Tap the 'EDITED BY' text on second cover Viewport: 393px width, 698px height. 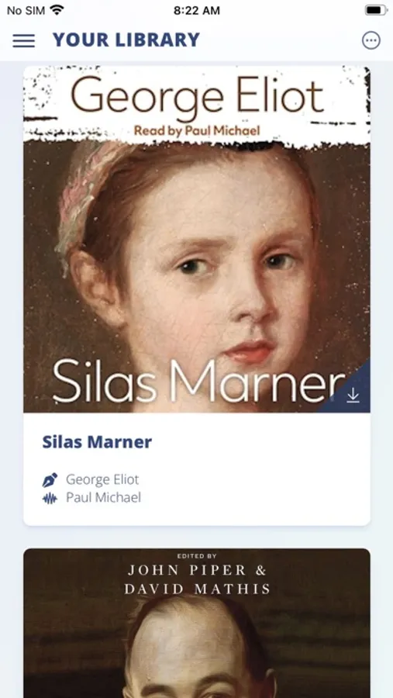[x=197, y=556]
